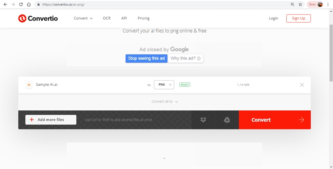Open browser zoom magnifier icon

click(292, 4)
